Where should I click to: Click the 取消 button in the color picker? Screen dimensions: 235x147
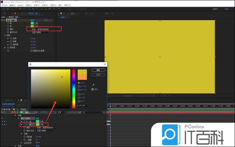point(98,74)
